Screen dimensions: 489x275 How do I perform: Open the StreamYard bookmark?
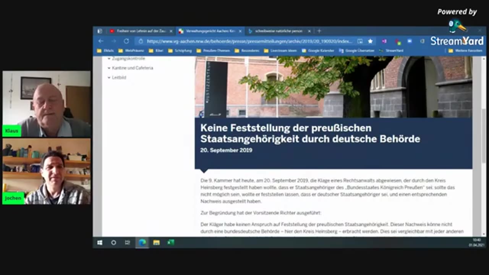(x=391, y=50)
